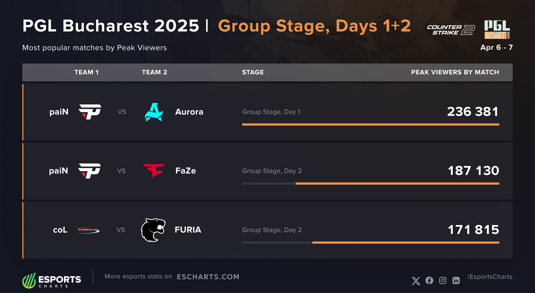Viewport: 535px width, 293px height.
Task: Open the Instagram social icon
Action: [443, 280]
